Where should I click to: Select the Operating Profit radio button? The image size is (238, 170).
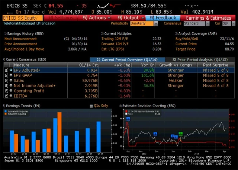[x=11, y=91]
